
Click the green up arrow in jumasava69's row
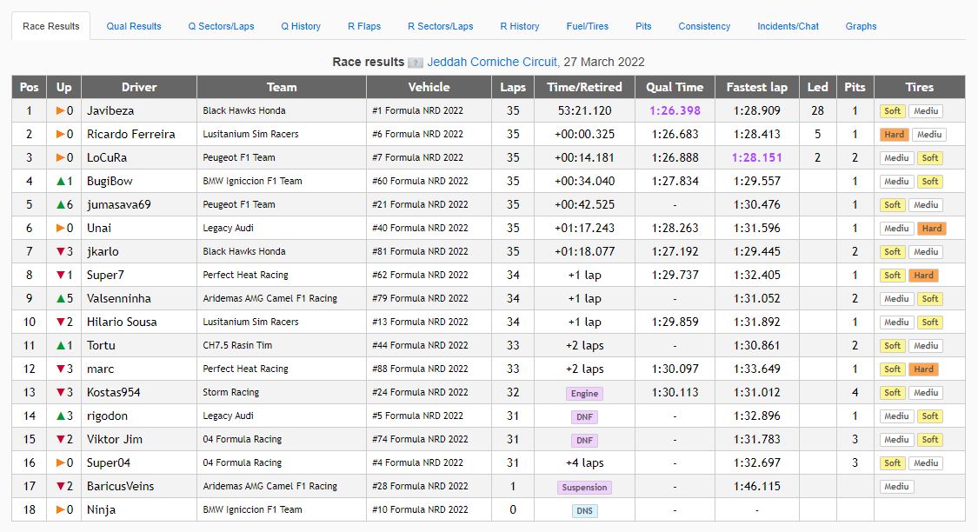pyautogui.click(x=61, y=204)
